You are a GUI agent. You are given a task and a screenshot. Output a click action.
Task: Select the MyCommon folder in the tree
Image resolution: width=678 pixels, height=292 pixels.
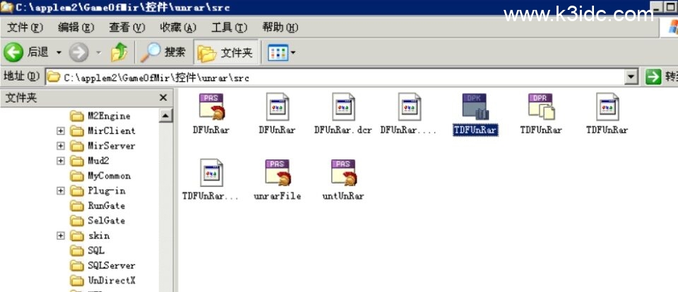[100, 176]
